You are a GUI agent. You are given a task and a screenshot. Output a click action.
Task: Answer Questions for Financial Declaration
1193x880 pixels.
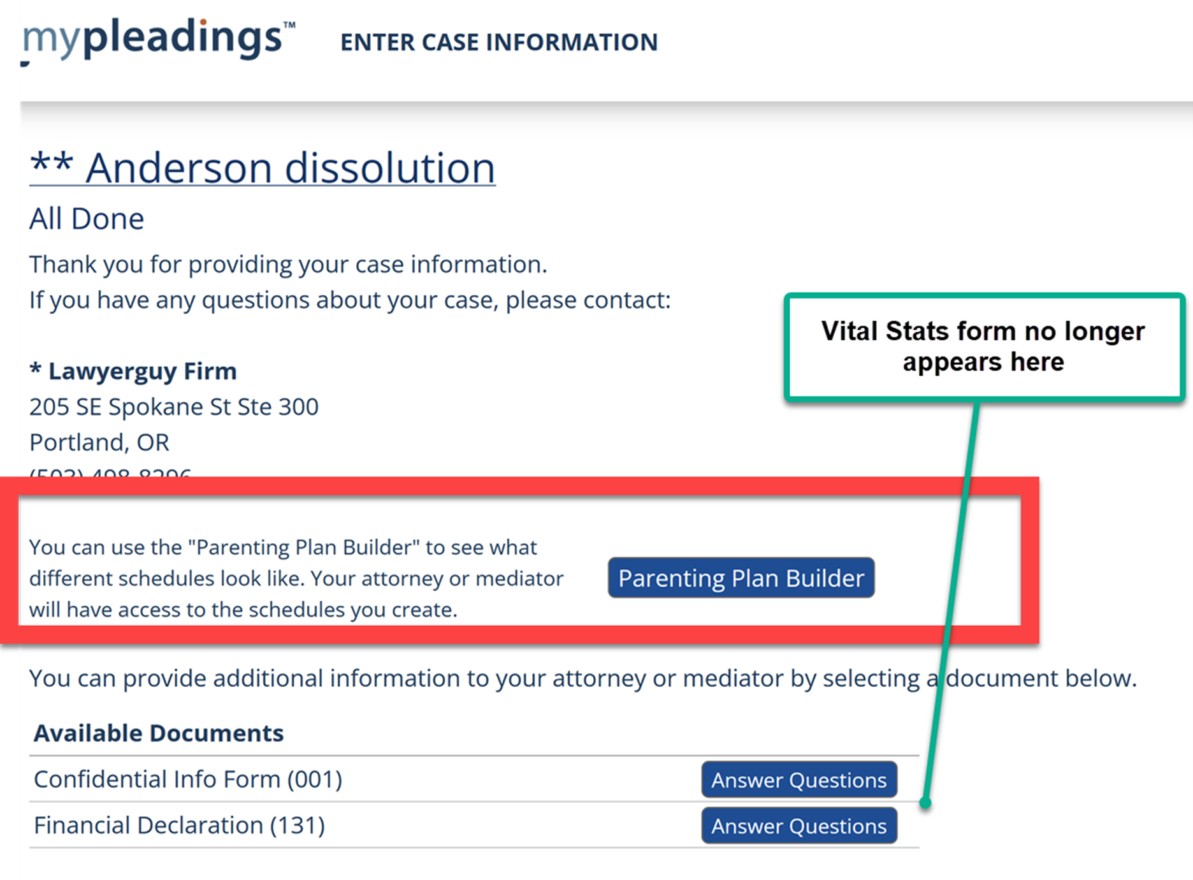[799, 826]
